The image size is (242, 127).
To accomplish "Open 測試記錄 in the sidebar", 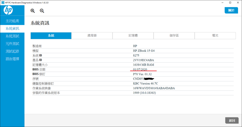I will point(12,51).
